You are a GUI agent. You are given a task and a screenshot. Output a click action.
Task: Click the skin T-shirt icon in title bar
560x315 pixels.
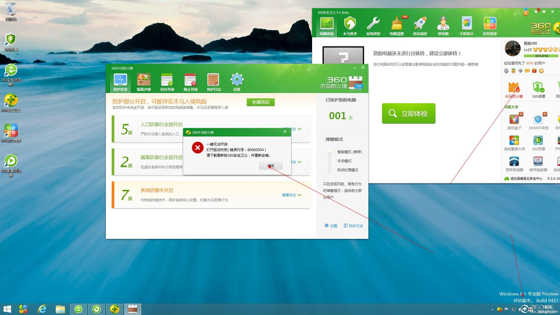click(536, 11)
